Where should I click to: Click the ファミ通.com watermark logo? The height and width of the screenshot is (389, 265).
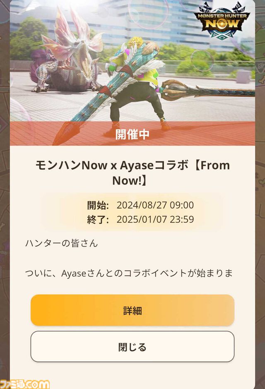click(25, 384)
